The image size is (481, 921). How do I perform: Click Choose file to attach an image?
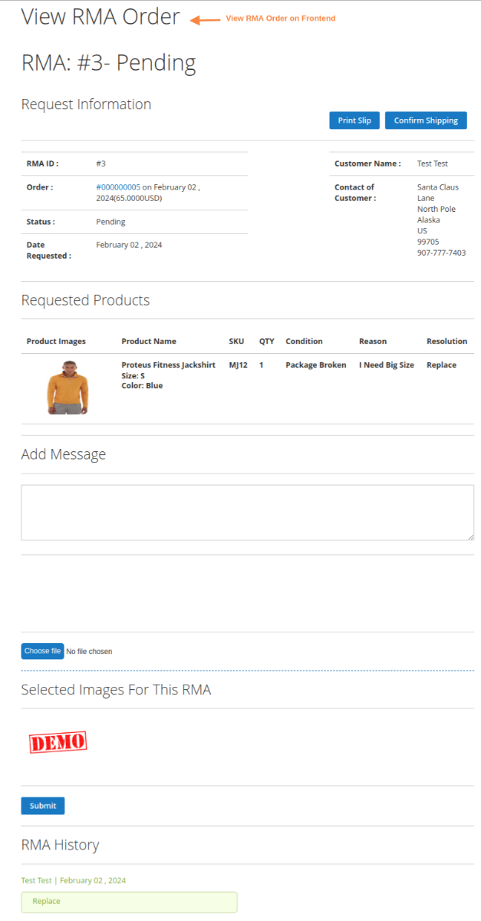coord(42,651)
